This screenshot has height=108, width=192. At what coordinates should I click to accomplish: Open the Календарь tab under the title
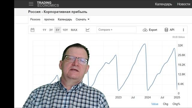tap(65, 19)
